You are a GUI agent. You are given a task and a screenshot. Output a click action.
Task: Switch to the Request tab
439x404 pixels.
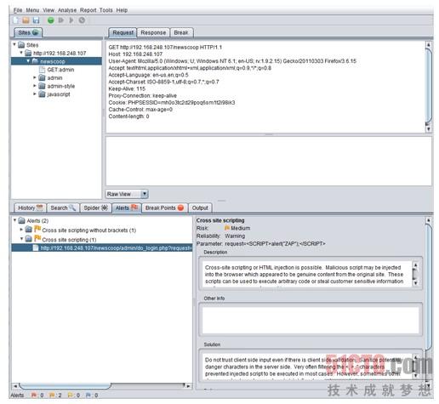[x=123, y=32]
